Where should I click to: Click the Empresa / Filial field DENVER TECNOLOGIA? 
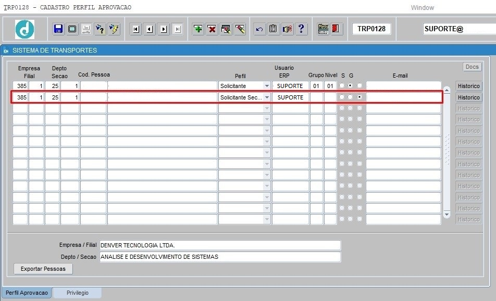point(220,245)
